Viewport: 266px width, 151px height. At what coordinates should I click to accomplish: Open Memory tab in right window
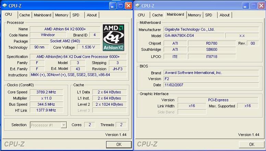(194, 15)
